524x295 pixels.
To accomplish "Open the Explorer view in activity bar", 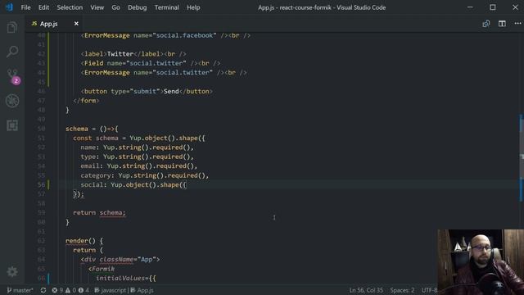I will point(12,27).
